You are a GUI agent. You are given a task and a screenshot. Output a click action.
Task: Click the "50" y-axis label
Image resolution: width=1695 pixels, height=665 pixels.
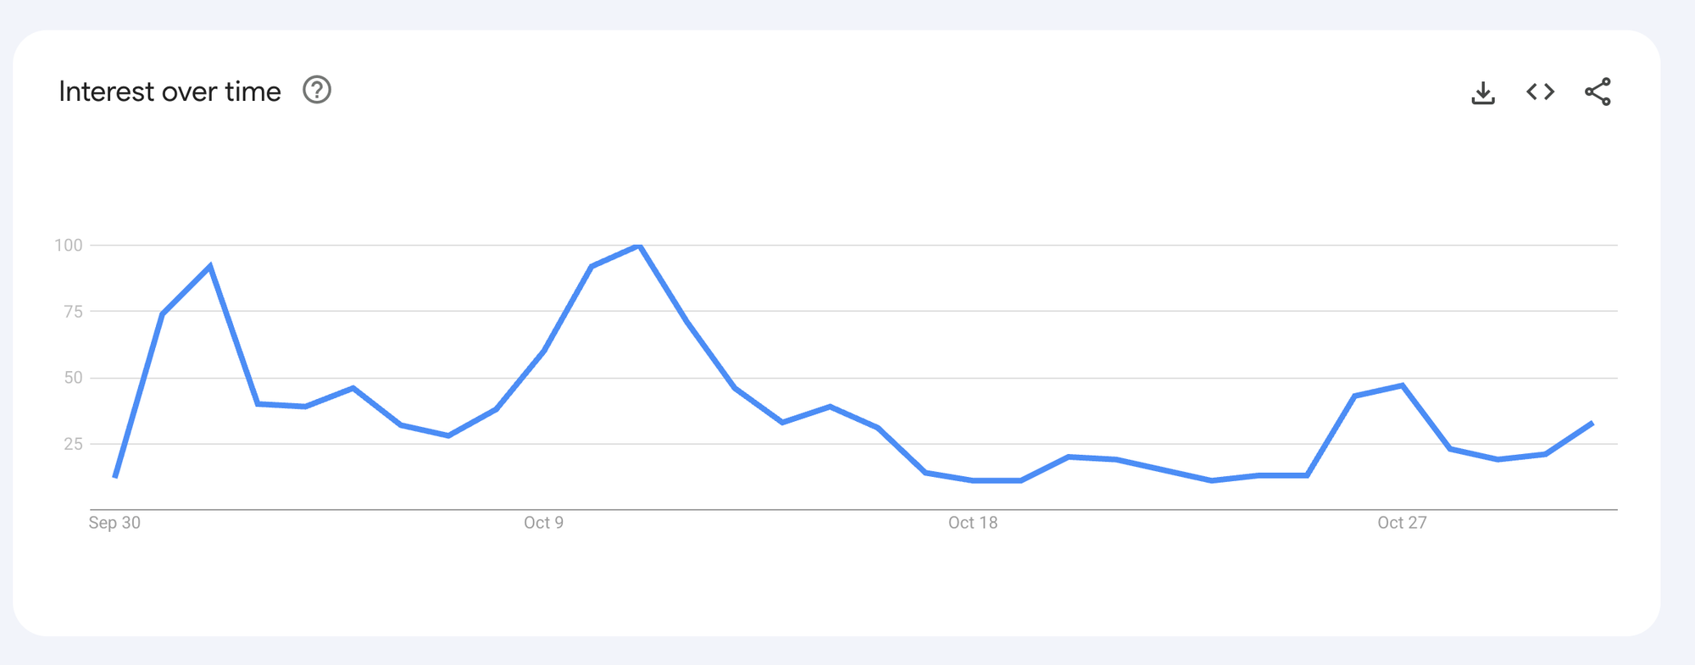coord(73,378)
